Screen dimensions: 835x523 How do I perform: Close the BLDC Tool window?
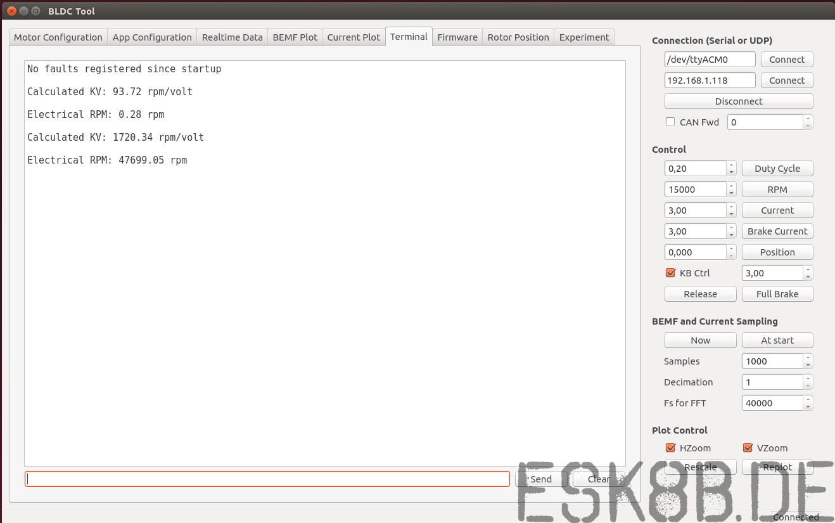tap(11, 11)
